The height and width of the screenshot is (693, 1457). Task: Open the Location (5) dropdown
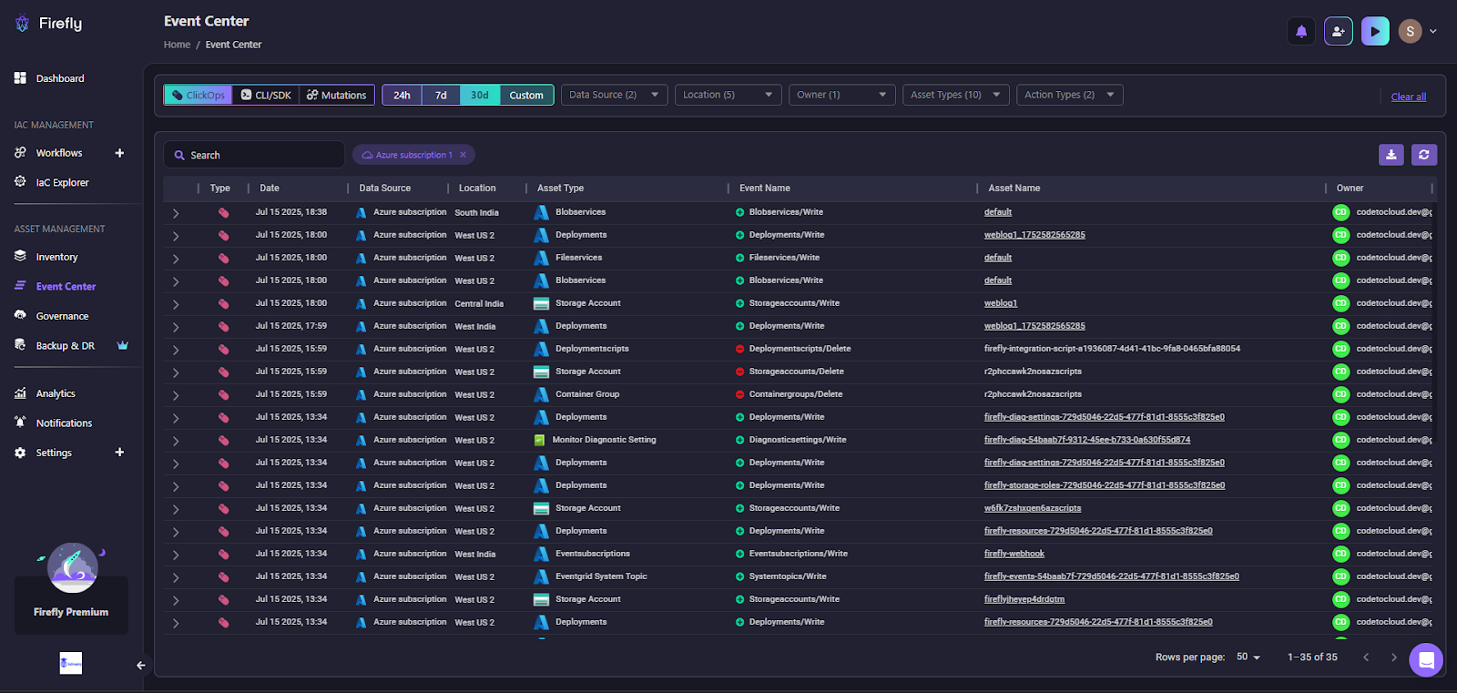728,95
